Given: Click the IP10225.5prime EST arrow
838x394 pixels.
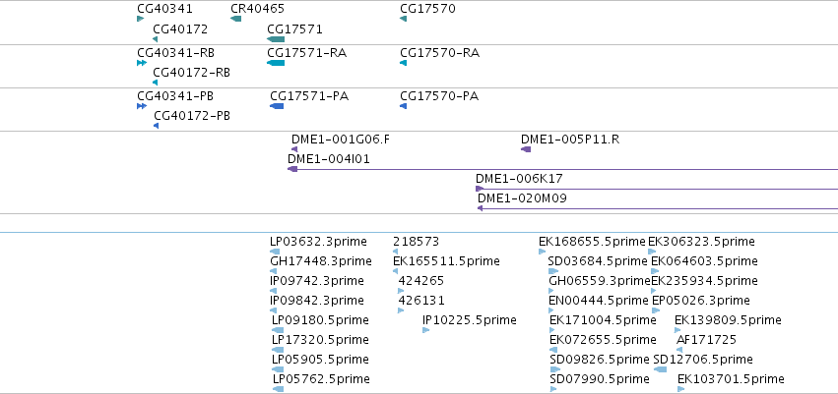Looking at the screenshot, I should click(x=426, y=330).
